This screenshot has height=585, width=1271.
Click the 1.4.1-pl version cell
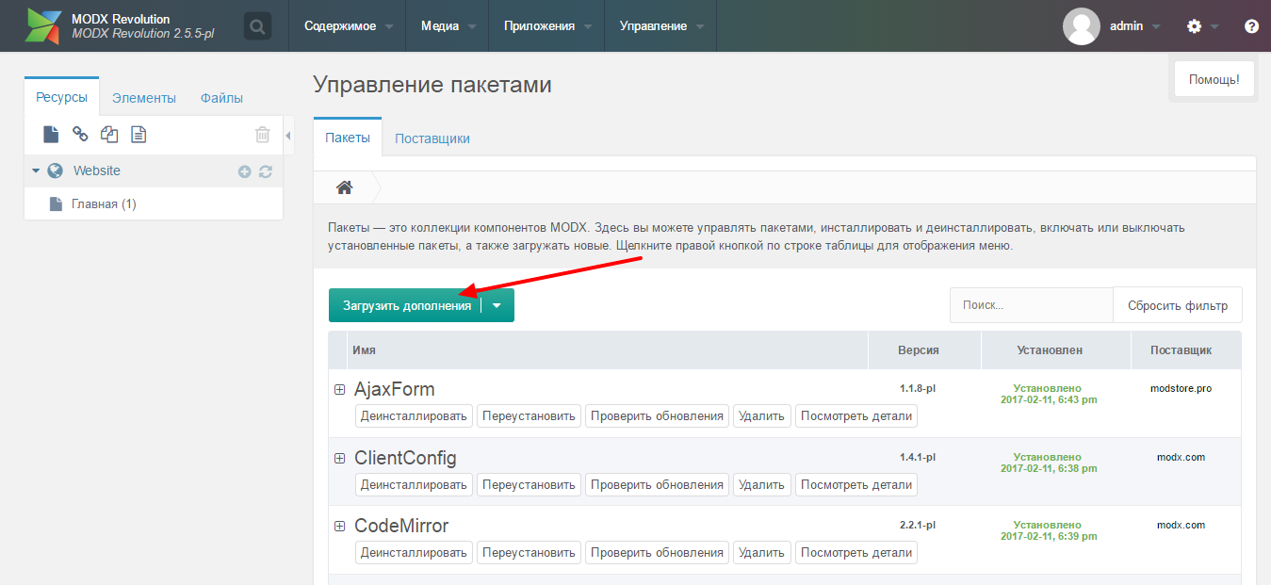(x=918, y=457)
